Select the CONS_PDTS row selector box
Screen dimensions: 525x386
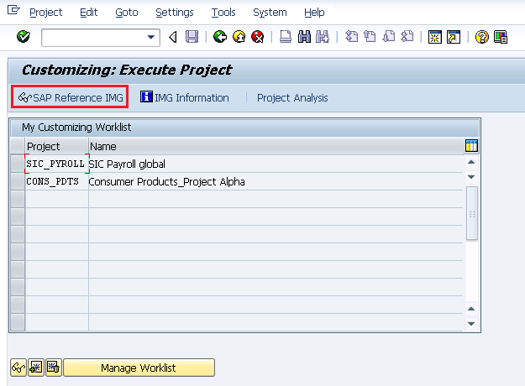[18, 181]
